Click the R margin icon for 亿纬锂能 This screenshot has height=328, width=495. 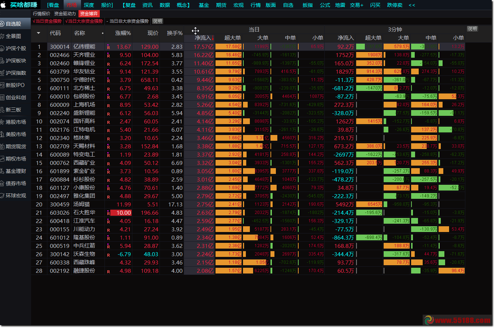(108, 47)
